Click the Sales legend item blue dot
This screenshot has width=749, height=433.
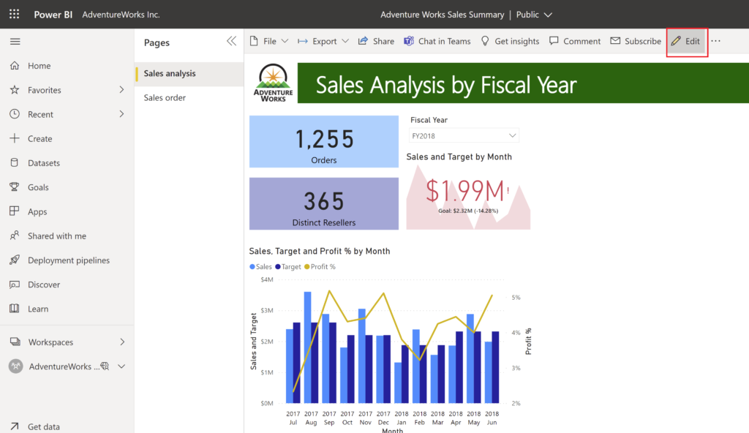pos(252,267)
